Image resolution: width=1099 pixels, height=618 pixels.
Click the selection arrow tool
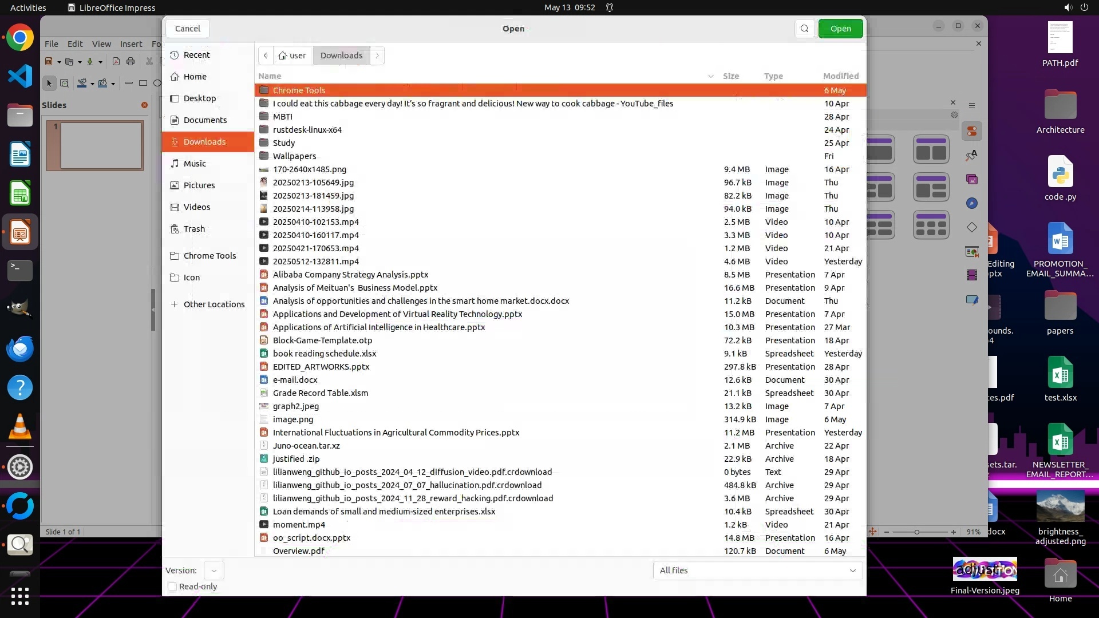point(49,84)
